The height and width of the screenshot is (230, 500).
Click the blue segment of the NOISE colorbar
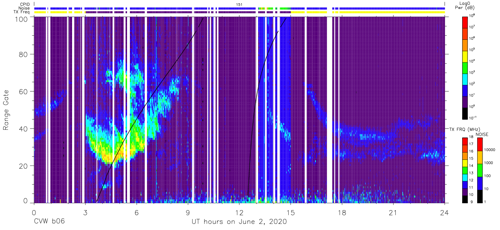point(480,183)
